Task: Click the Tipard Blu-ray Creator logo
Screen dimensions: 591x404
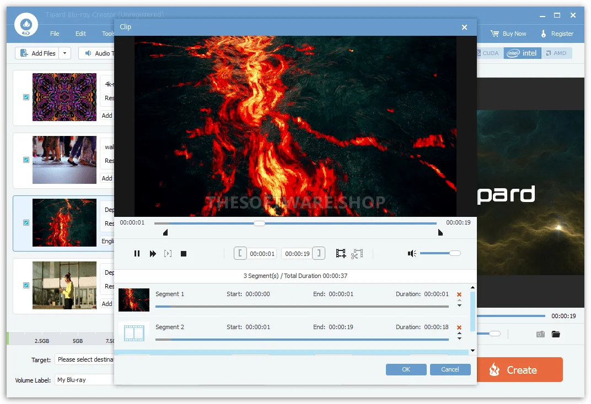Action: coord(26,25)
